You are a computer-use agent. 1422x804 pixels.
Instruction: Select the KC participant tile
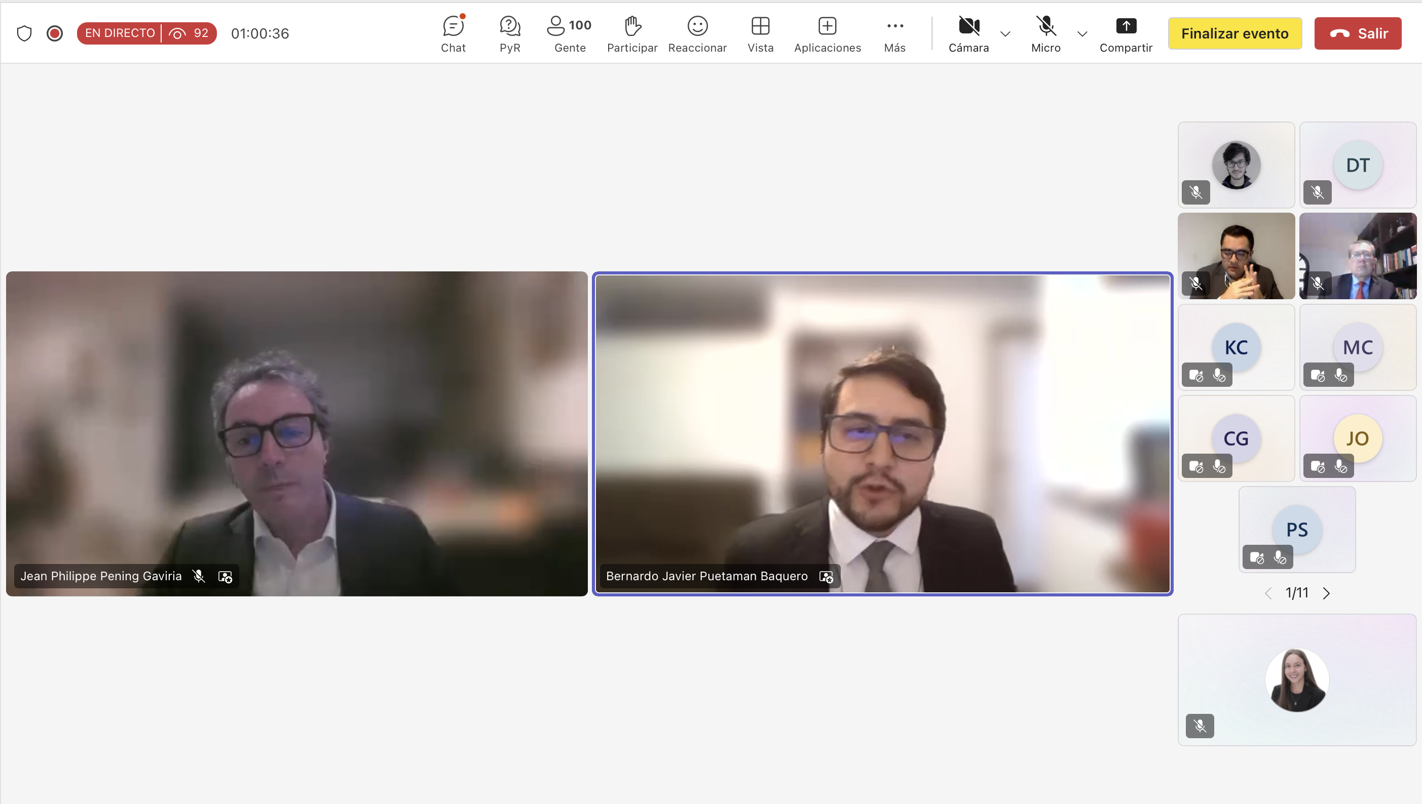coord(1236,347)
